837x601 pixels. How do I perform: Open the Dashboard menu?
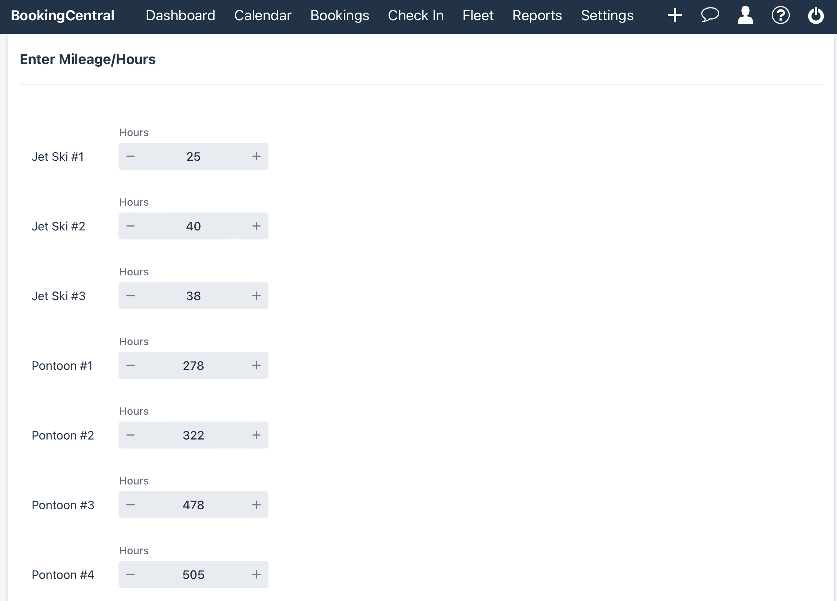point(180,15)
